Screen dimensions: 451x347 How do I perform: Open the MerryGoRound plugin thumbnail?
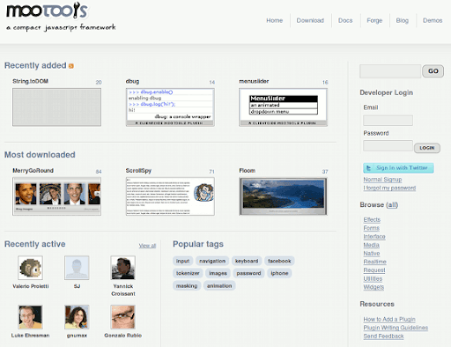[x=56, y=196]
